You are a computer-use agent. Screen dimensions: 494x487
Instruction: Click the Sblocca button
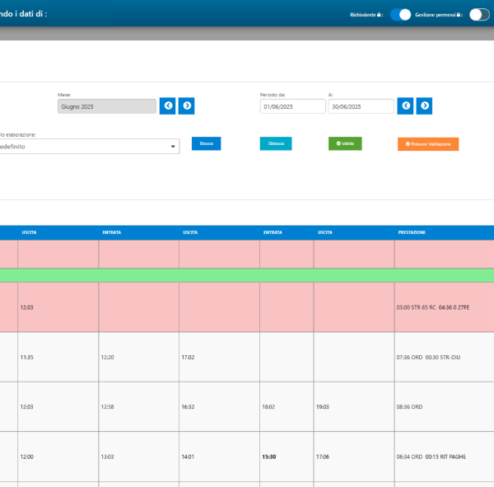[x=276, y=143]
